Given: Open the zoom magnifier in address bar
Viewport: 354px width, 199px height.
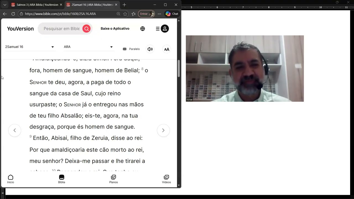Looking at the screenshot, I should [118, 14].
